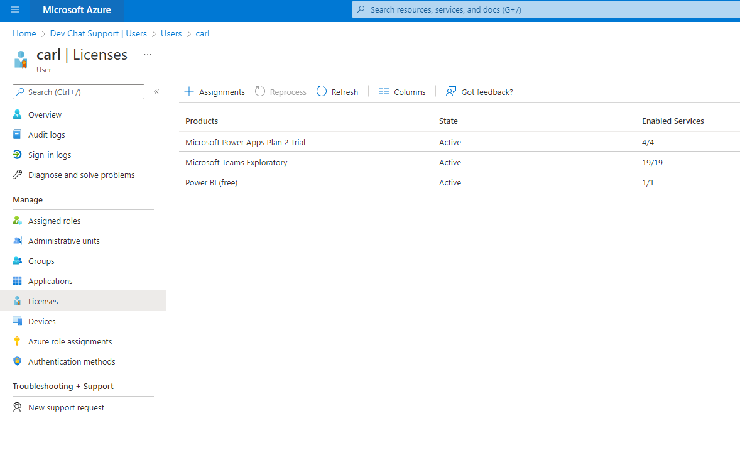Viewport: 740px width, 462px height.
Task: Open Diagnose and solve problems
Action: pyautogui.click(x=81, y=175)
